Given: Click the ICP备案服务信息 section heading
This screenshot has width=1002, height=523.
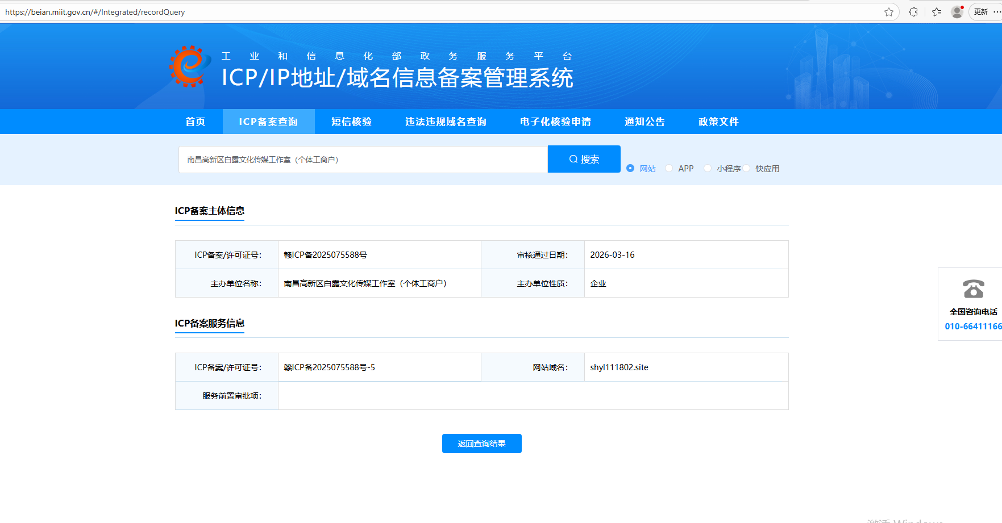Looking at the screenshot, I should pyautogui.click(x=210, y=323).
